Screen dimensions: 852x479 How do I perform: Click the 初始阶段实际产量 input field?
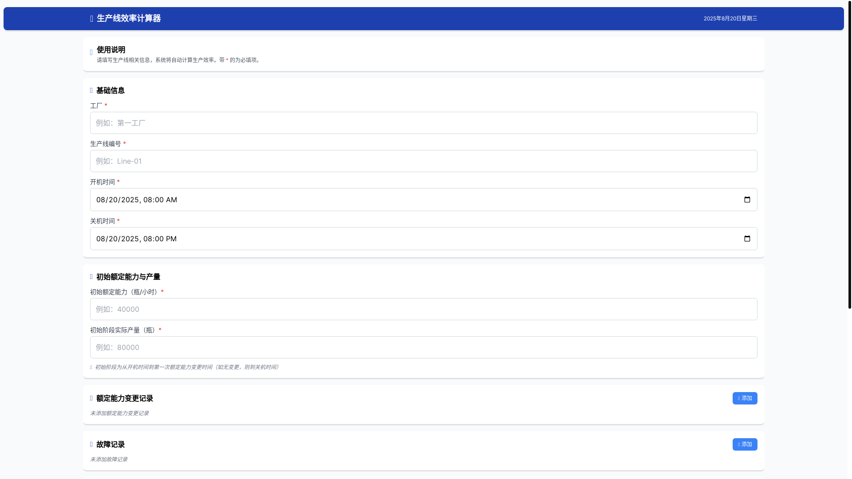point(423,347)
